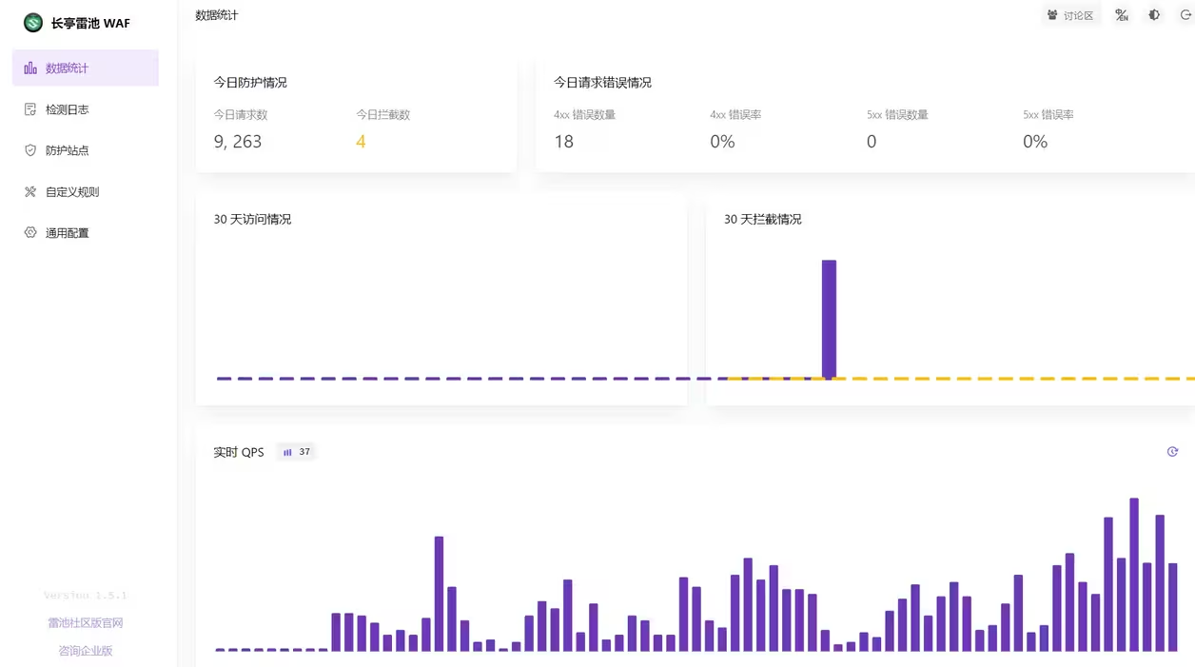This screenshot has width=1195, height=667.
Task: Select the yellow 今日拦截数 value 4
Action: click(361, 142)
